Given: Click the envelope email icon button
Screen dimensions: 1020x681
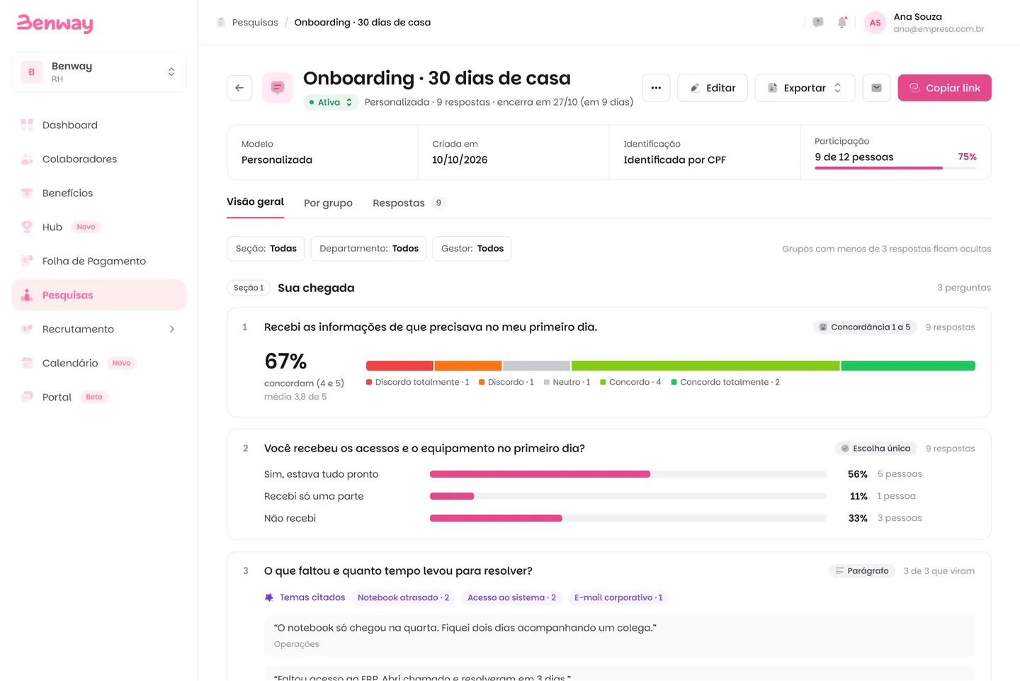Looking at the screenshot, I should point(876,88).
